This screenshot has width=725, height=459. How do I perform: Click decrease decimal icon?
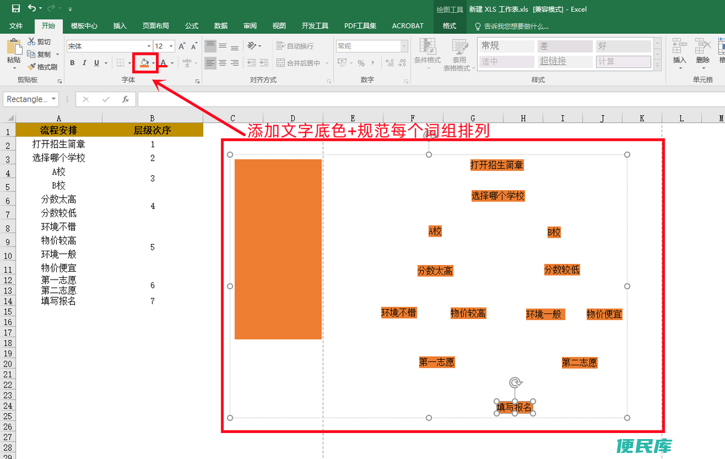pos(402,63)
